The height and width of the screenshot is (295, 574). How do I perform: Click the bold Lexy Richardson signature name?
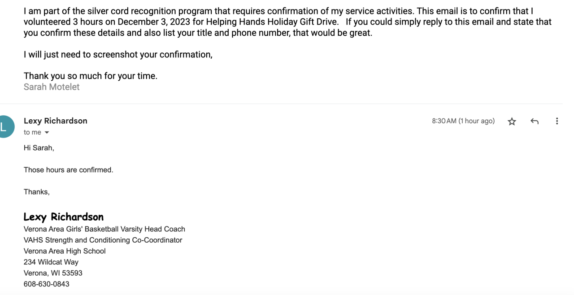coord(64,217)
